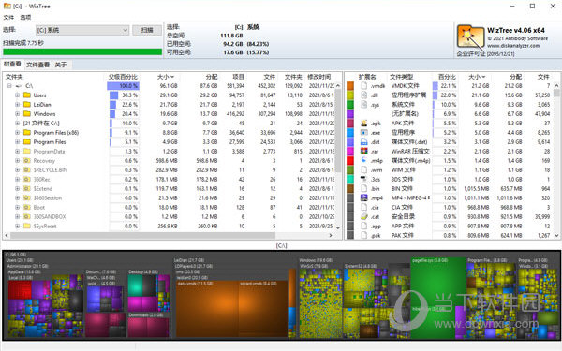Click the .rar WinRAR icon

pos(364,151)
